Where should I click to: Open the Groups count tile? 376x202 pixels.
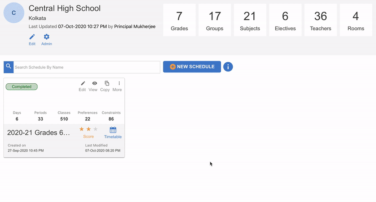click(215, 20)
